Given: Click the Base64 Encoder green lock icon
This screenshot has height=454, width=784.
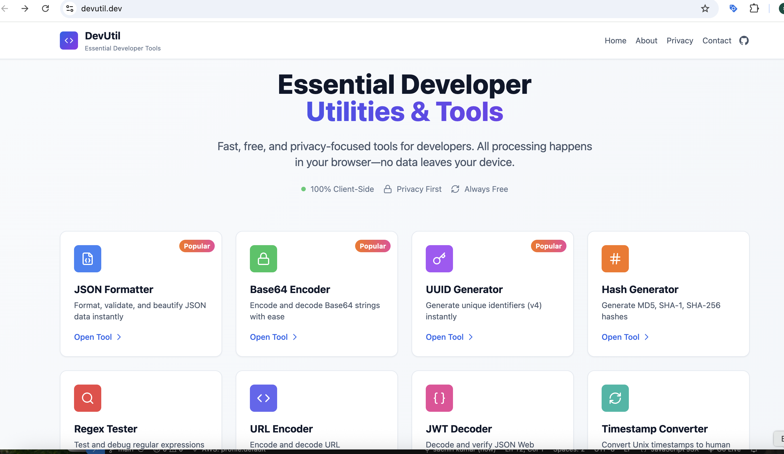Looking at the screenshot, I should (263, 258).
